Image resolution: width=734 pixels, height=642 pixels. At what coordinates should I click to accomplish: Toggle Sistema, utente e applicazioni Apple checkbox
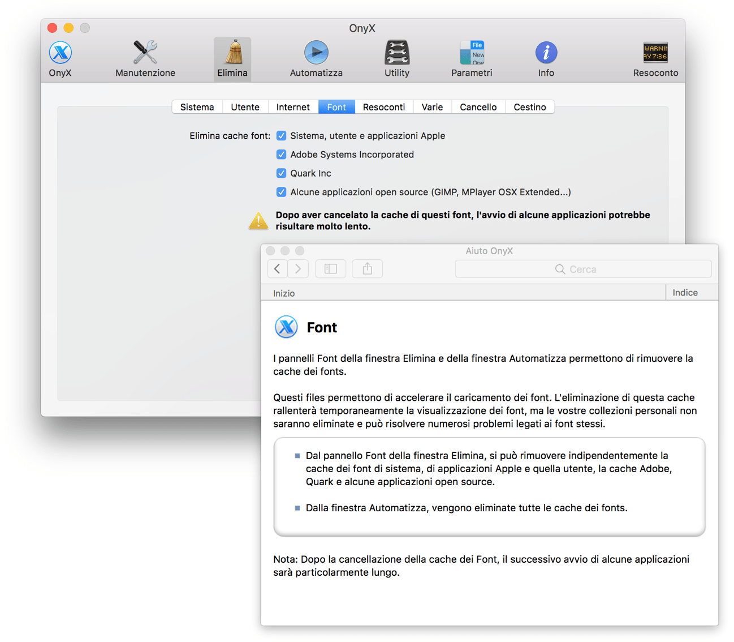coord(281,135)
